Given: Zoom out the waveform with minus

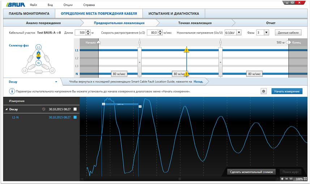Looking at the screenshot, I should tap(286, 179).
